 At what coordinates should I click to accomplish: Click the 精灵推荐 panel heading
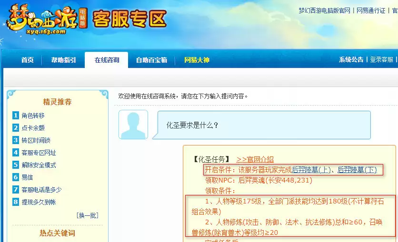pyautogui.click(x=57, y=102)
